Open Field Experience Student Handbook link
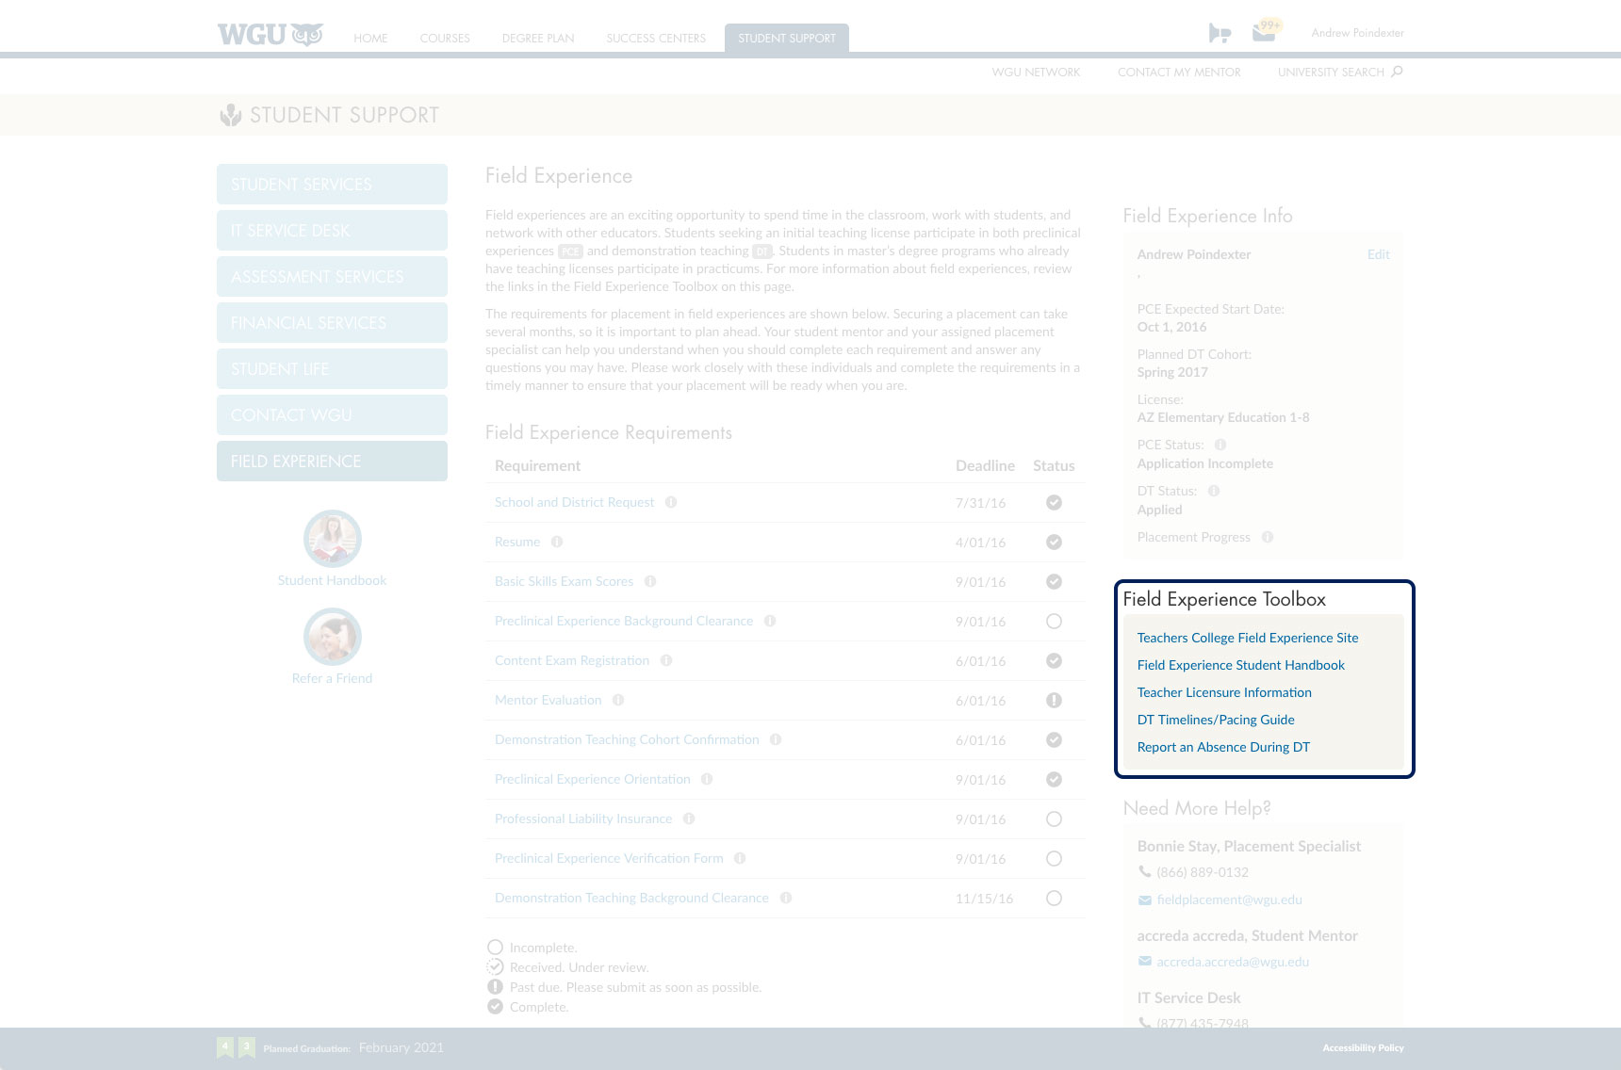 (1240, 665)
